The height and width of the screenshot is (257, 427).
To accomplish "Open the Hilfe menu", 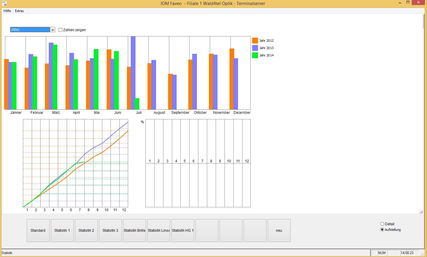I will click(x=7, y=11).
